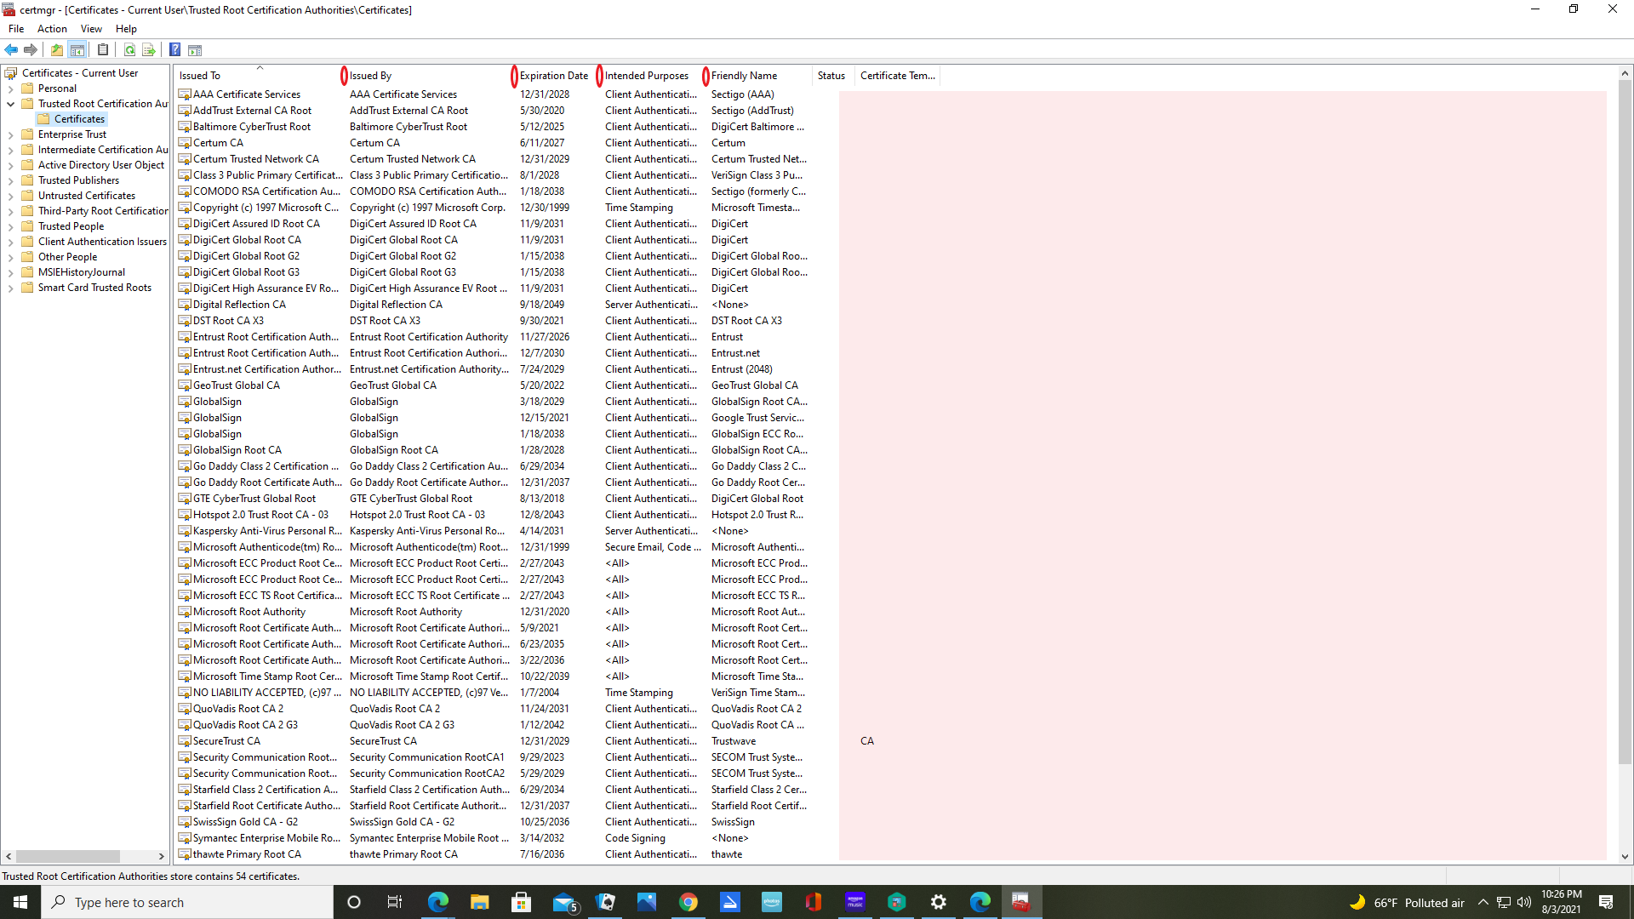Sort by Issued By column header
The height and width of the screenshot is (919, 1634).
point(429,76)
